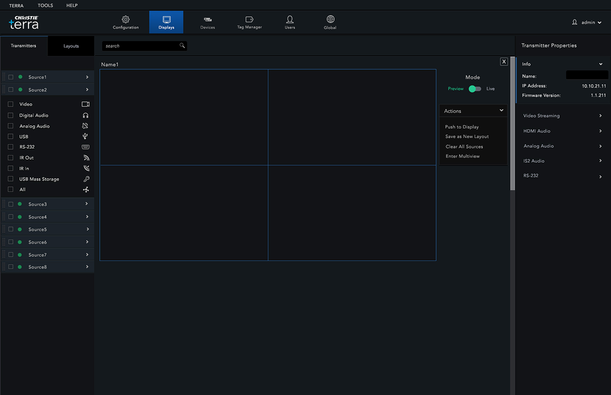This screenshot has width=611, height=395.
Task: Open the TOOLS menu
Action: pyautogui.click(x=45, y=5)
